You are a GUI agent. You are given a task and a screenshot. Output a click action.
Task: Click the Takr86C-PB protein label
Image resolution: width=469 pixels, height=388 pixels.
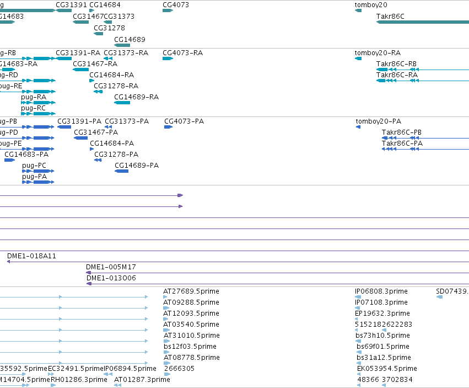pyautogui.click(x=402, y=132)
